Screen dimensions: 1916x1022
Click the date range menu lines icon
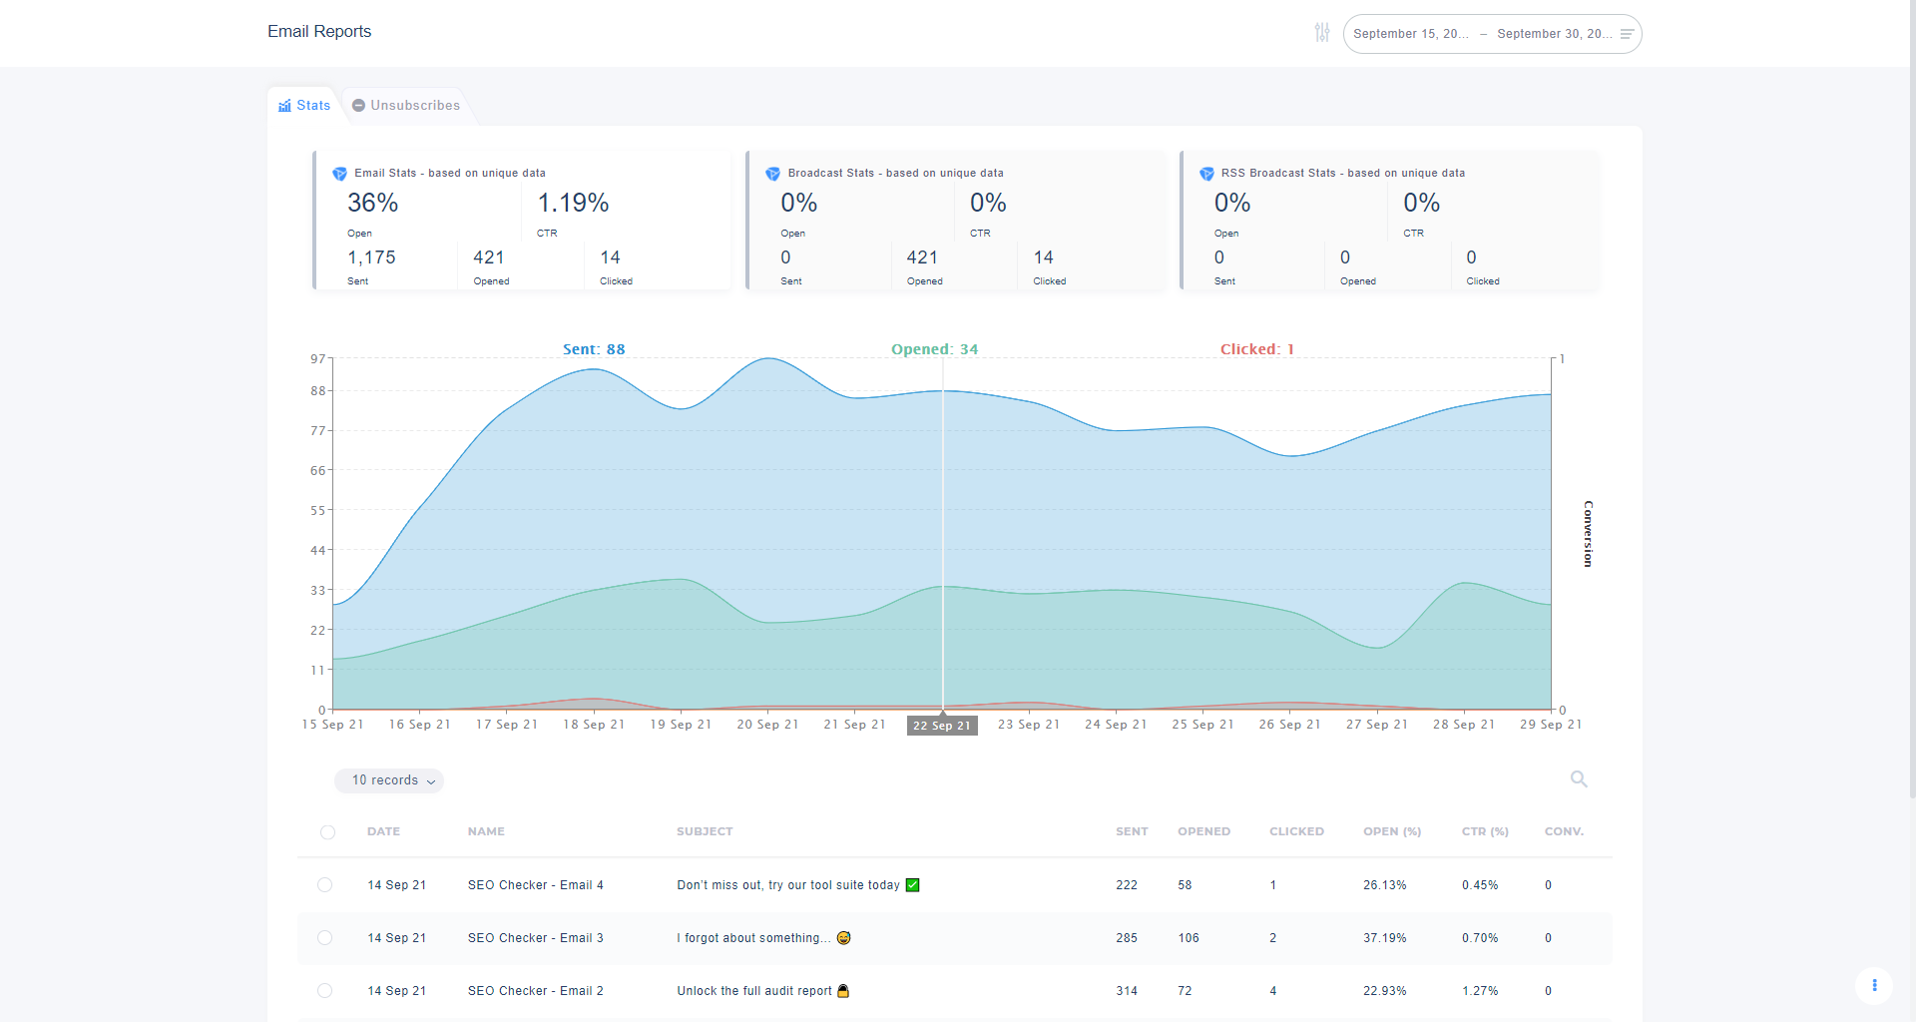[x=1627, y=34]
